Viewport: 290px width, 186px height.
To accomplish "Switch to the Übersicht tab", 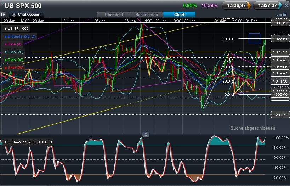I will [114, 15].
